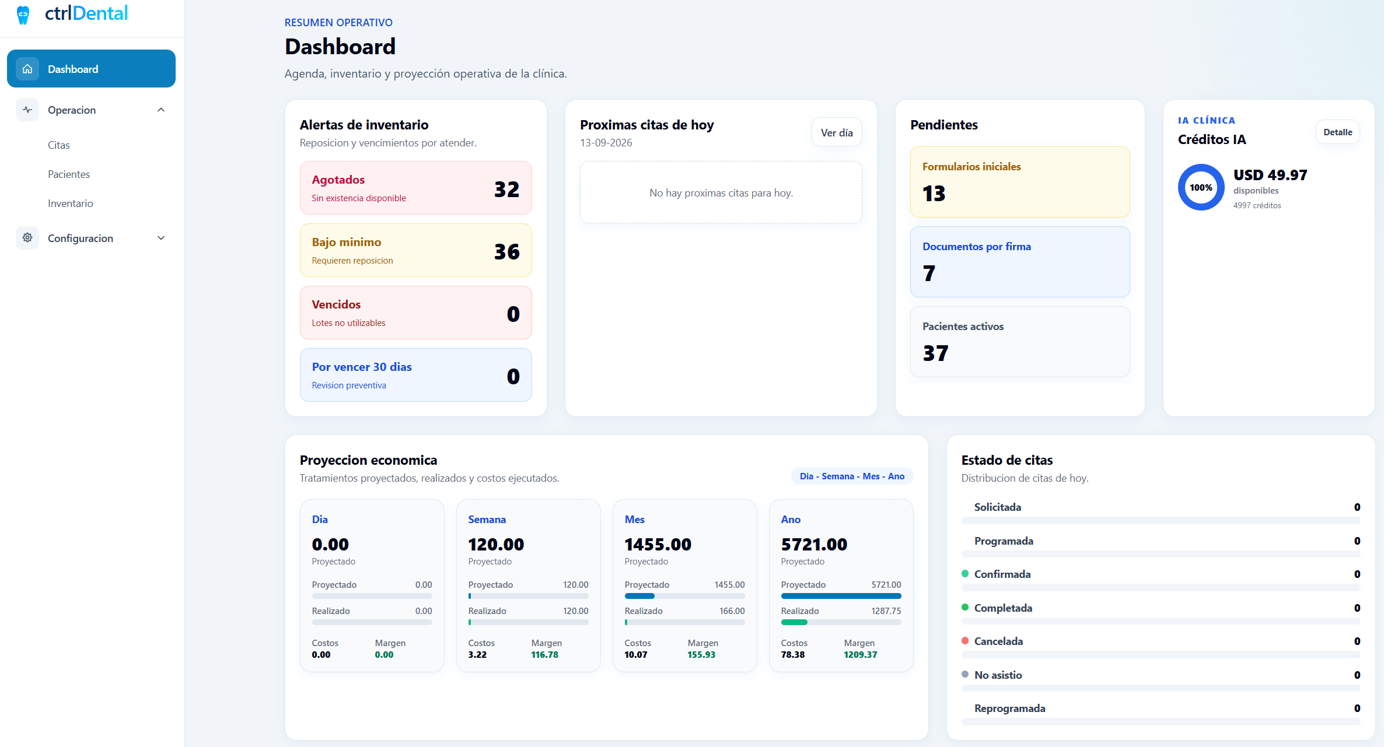Click the Semana projection card title

[x=487, y=520]
